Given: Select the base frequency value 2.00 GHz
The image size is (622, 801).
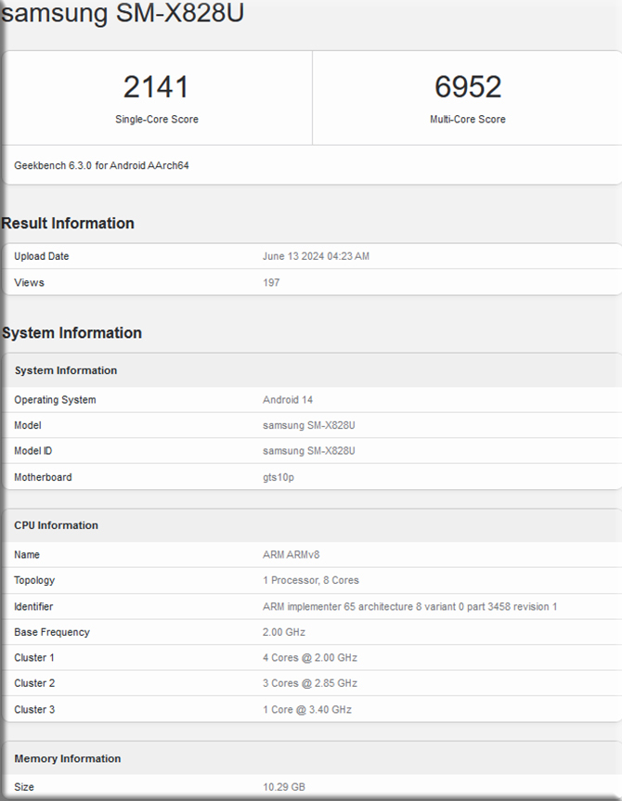Looking at the screenshot, I should 284,632.
